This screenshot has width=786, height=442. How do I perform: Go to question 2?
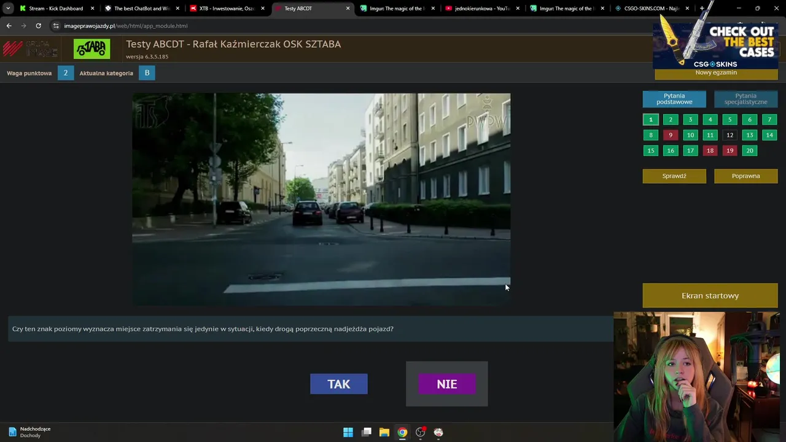[x=671, y=120]
